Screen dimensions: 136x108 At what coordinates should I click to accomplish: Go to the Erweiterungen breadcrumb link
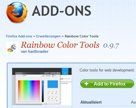48,36
